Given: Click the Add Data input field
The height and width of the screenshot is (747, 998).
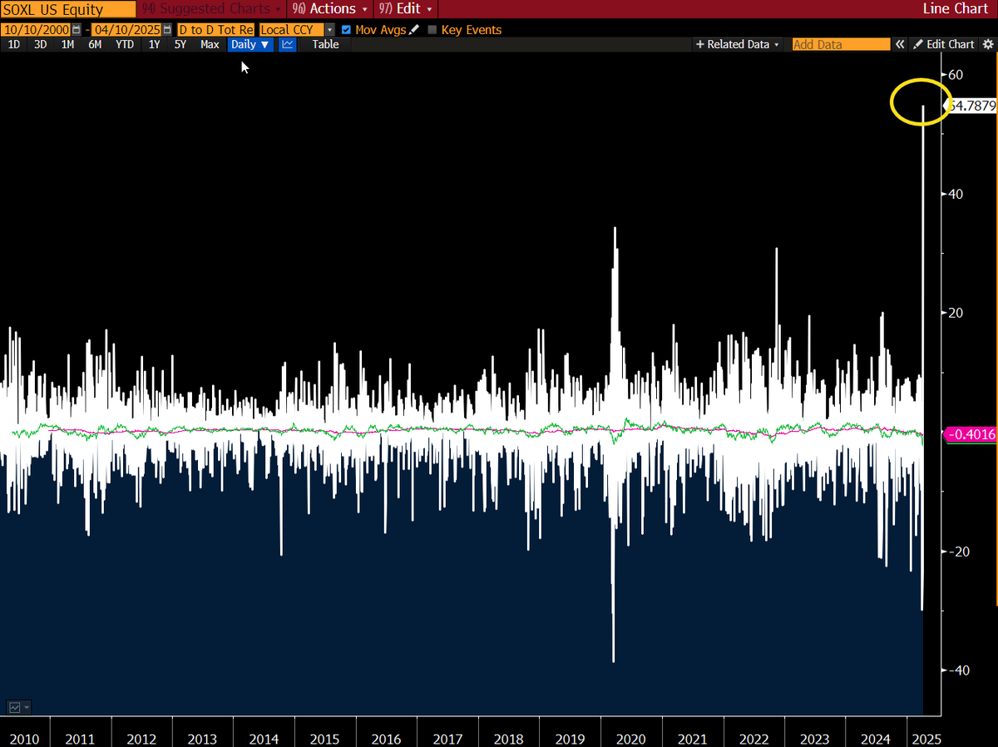Looking at the screenshot, I should pyautogui.click(x=840, y=45).
